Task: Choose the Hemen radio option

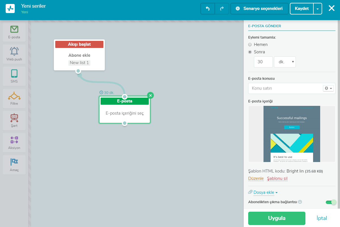Action: tap(250, 45)
